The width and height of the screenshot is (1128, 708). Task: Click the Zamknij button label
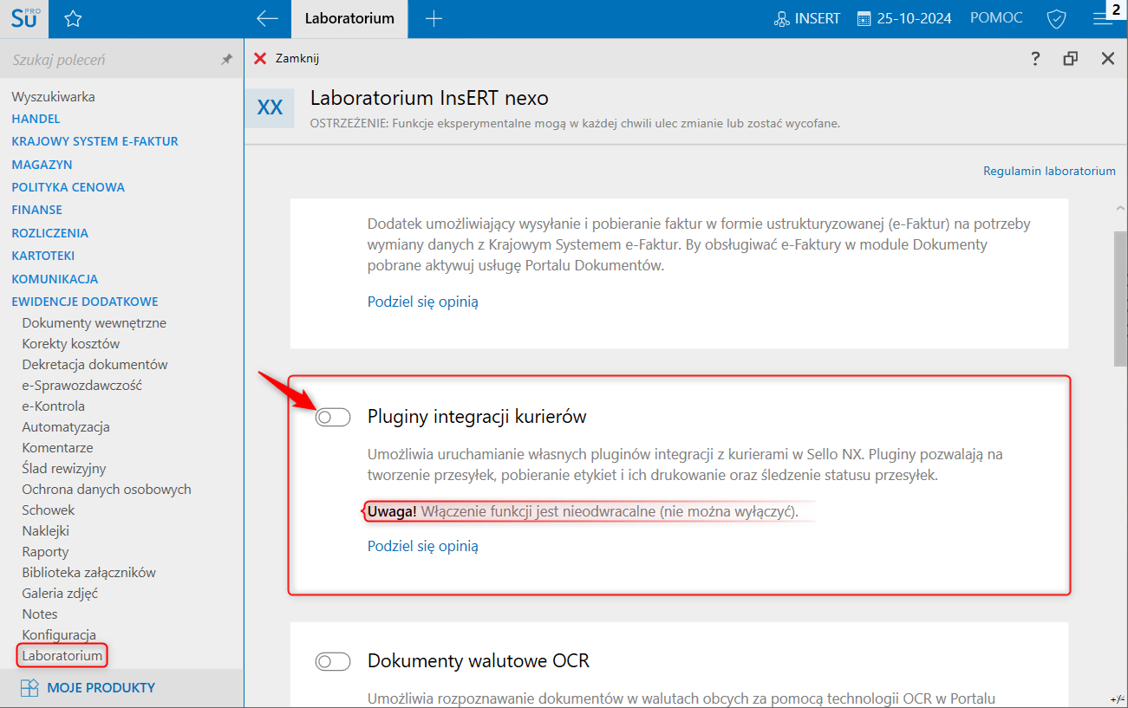coord(297,59)
